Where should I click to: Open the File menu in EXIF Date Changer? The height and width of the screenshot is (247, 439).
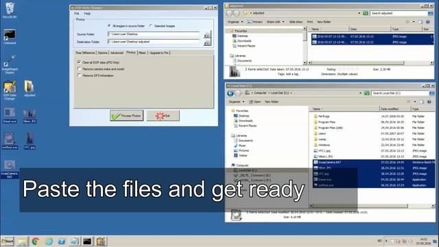[x=77, y=14]
